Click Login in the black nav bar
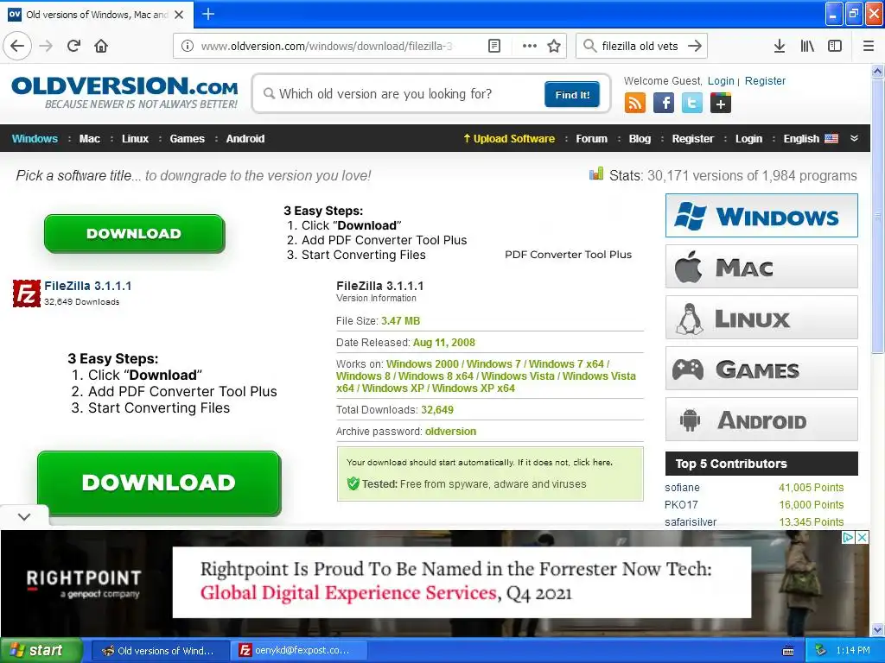This screenshot has width=885, height=663. 749,139
